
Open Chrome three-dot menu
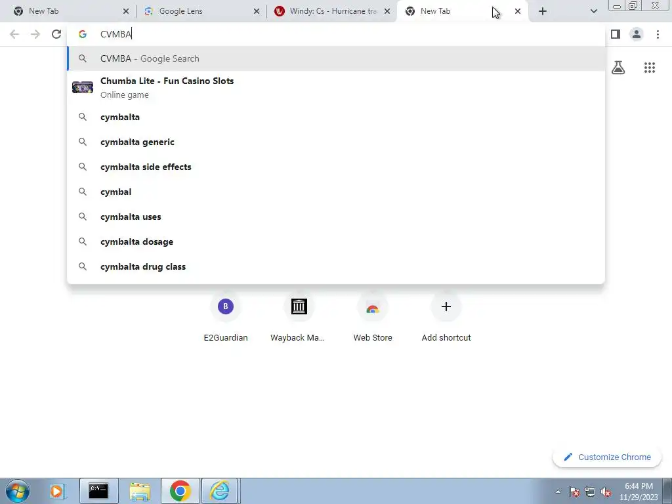[x=658, y=34]
